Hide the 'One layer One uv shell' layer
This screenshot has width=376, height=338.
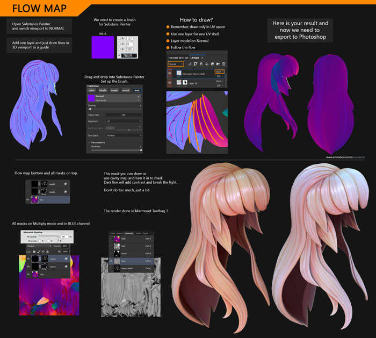point(170,73)
